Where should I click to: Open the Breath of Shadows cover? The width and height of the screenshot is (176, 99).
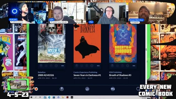point(123,43)
